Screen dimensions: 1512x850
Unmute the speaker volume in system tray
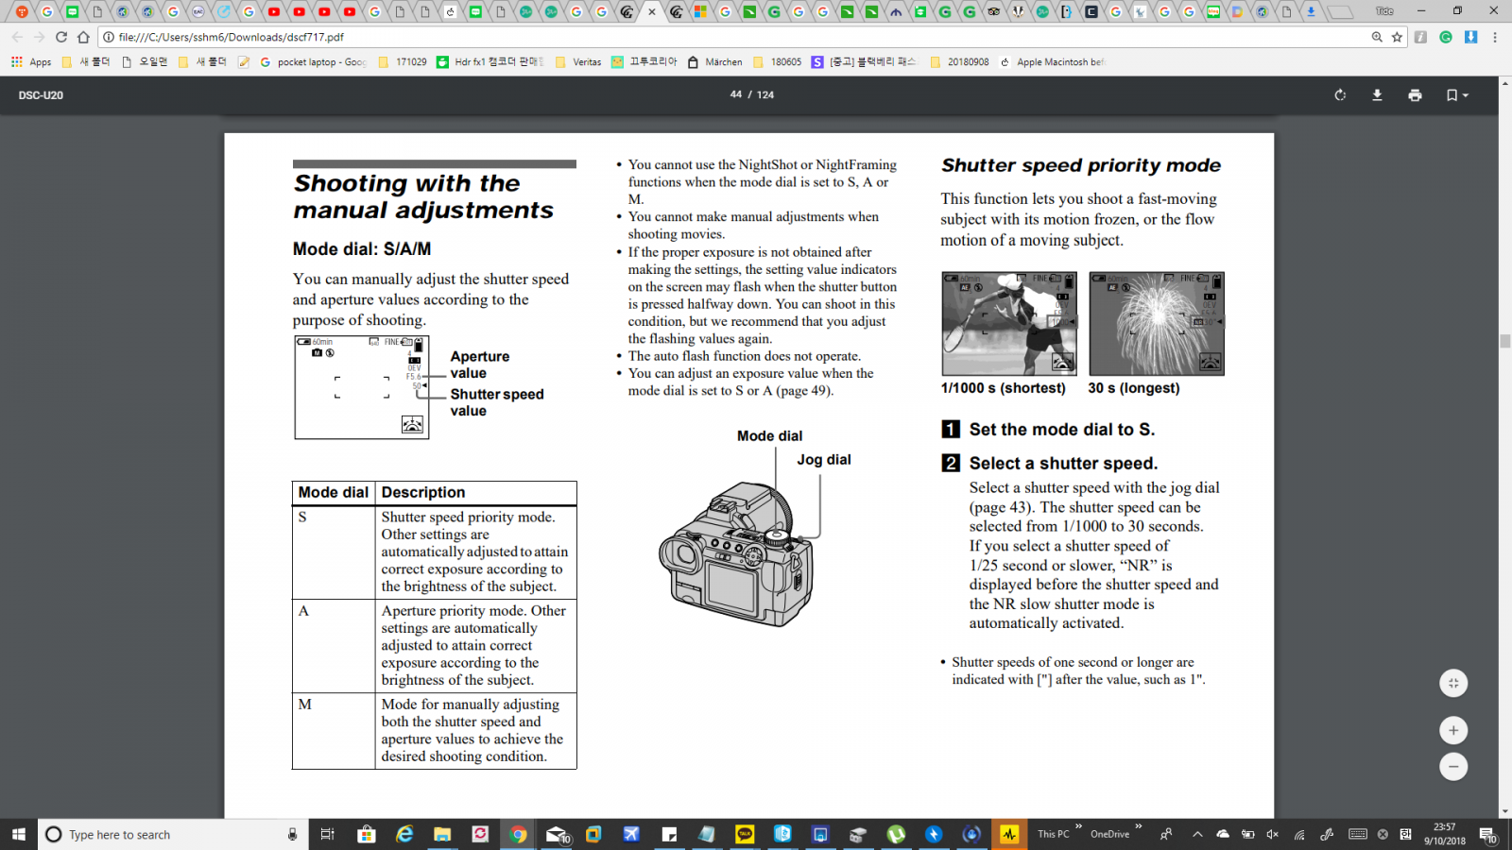[x=1273, y=834]
